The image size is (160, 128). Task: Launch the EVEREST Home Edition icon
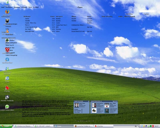point(7,107)
